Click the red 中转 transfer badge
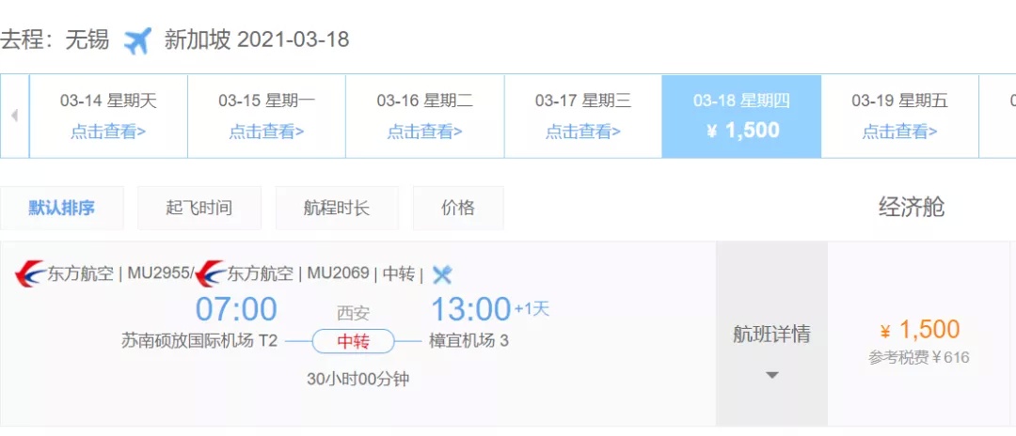The width and height of the screenshot is (1016, 436). 353,341
